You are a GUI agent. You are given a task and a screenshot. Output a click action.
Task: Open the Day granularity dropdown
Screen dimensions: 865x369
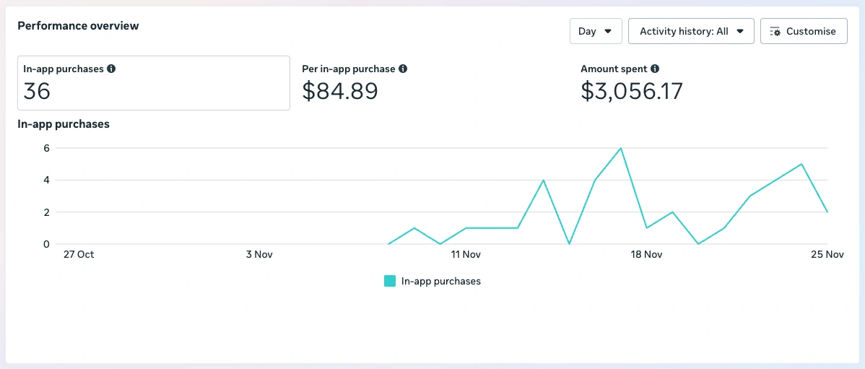pyautogui.click(x=595, y=32)
